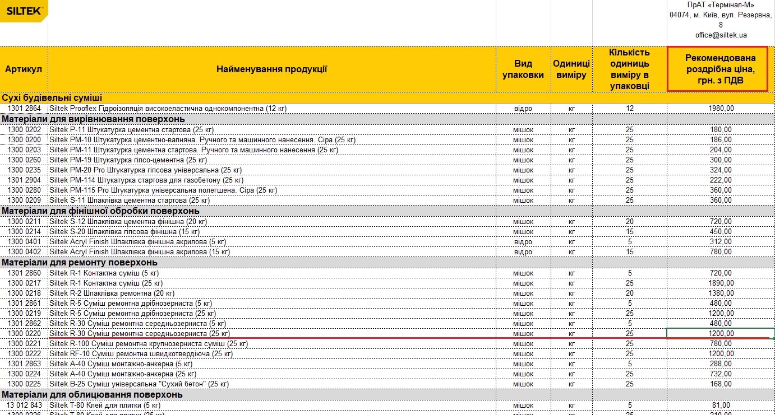
Task: Select price 1200,00 in the R-30 25 кг row
Action: [721, 333]
